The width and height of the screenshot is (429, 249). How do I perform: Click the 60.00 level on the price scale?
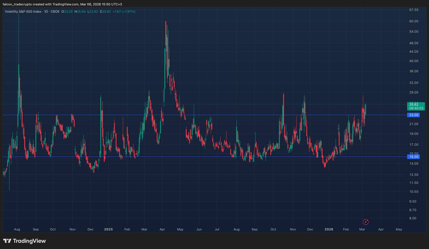[414, 21]
